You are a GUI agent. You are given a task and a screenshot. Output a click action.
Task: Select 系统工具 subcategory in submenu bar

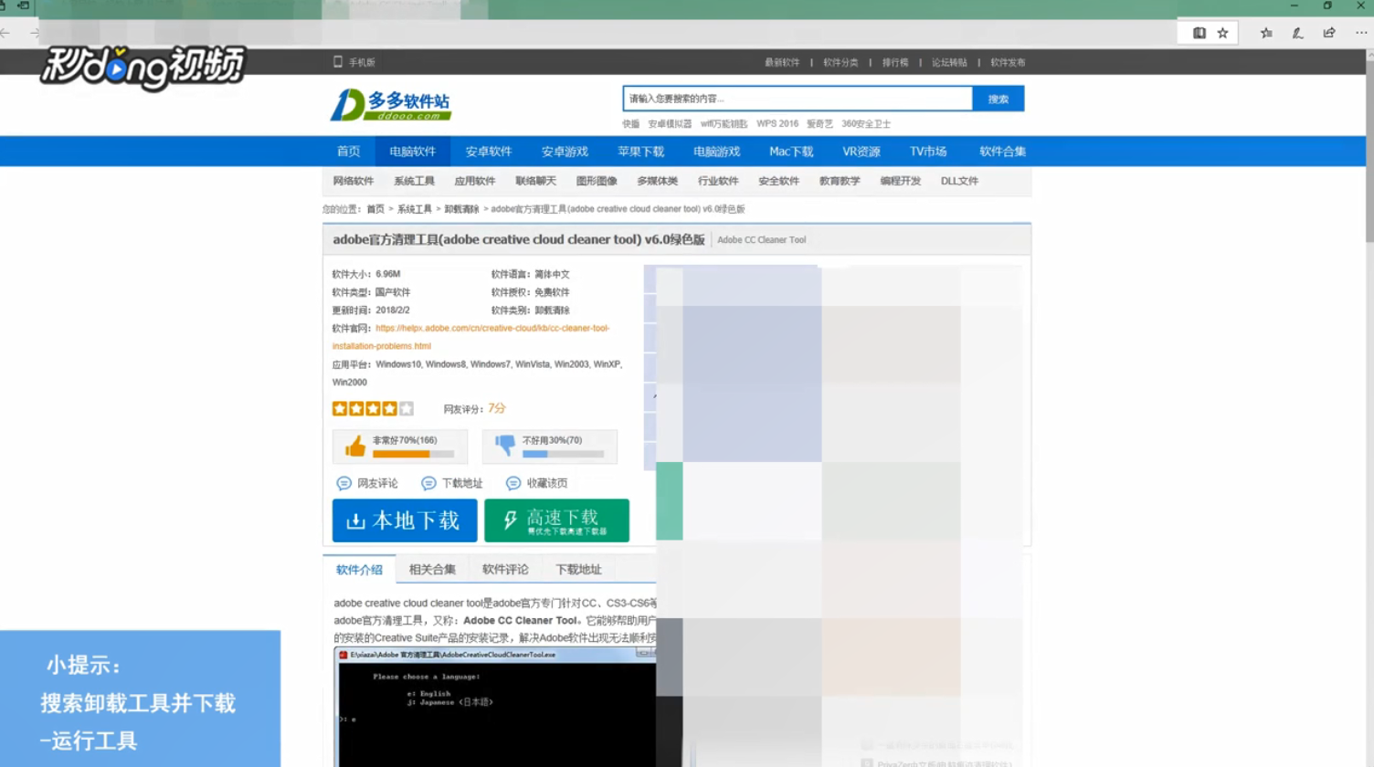click(414, 181)
